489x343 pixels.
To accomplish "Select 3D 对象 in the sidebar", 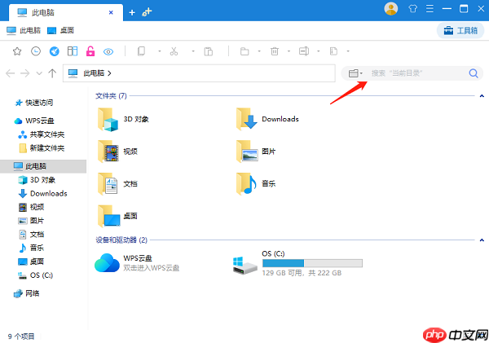I will 37,180.
